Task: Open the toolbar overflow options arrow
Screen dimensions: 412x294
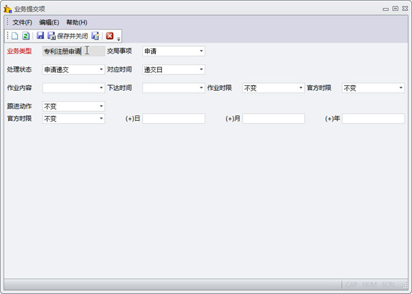Action: click(x=119, y=39)
